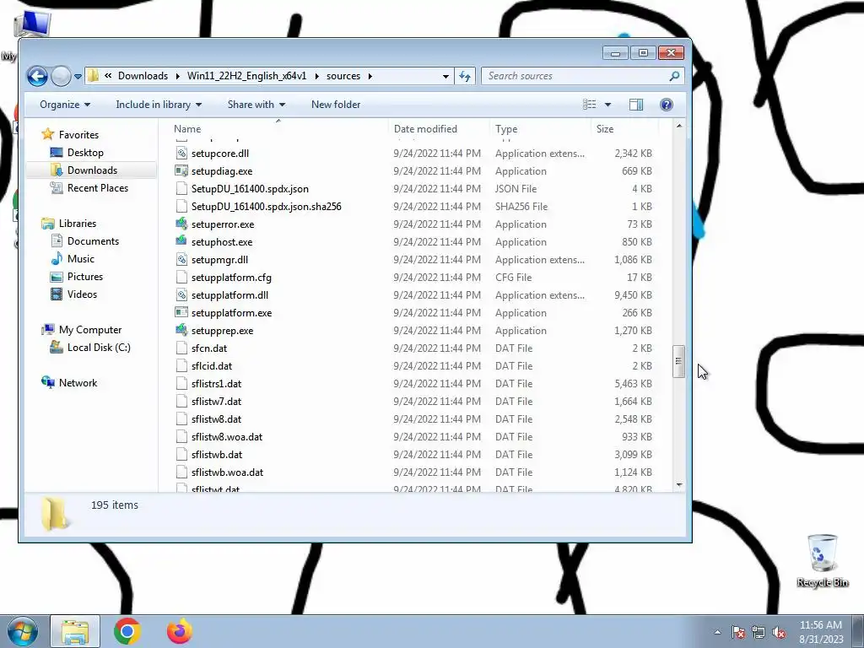
Task: Open the Organize menu
Action: tap(64, 105)
